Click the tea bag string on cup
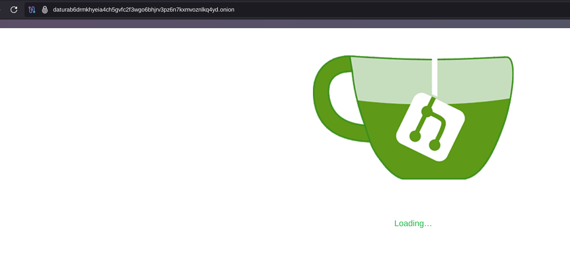 coord(434,76)
